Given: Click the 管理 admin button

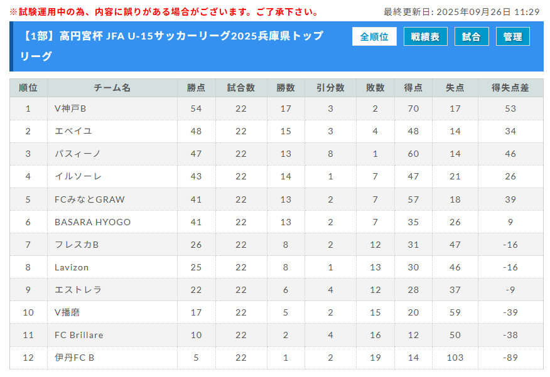Looking at the screenshot, I should 512,37.
